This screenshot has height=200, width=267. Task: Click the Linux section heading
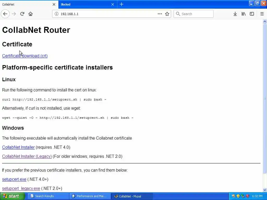[9, 79]
